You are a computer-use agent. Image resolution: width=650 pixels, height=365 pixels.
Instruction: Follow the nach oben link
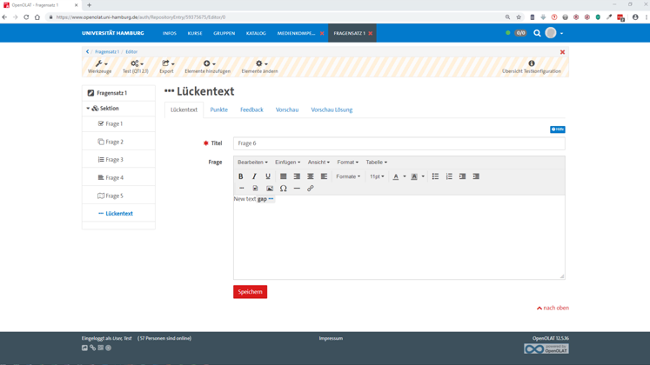coord(553,308)
